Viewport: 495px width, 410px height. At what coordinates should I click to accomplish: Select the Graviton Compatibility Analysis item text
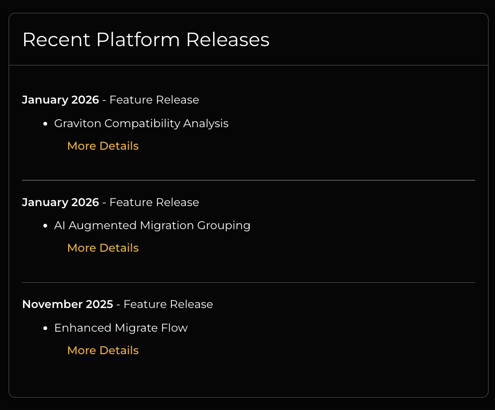click(141, 123)
